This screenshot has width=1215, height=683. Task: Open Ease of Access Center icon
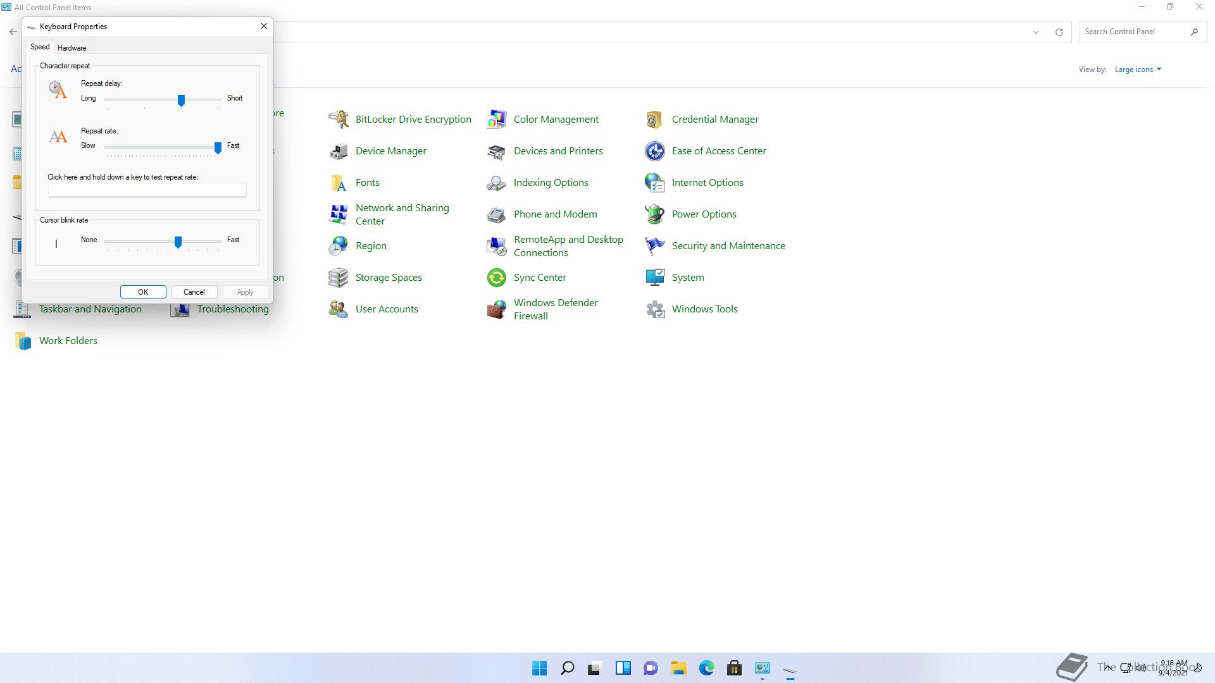pos(655,151)
